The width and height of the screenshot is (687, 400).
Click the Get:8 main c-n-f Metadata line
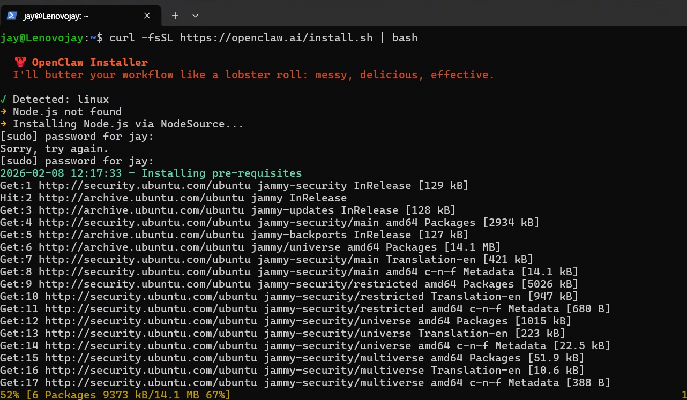click(289, 271)
